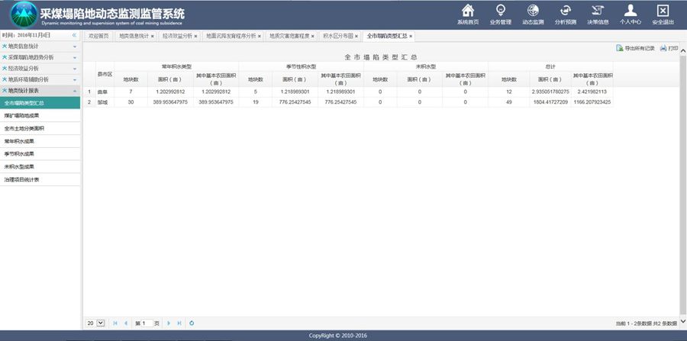
Task: Expand the 地类信息统计 sidebar section
Action: click(40, 47)
